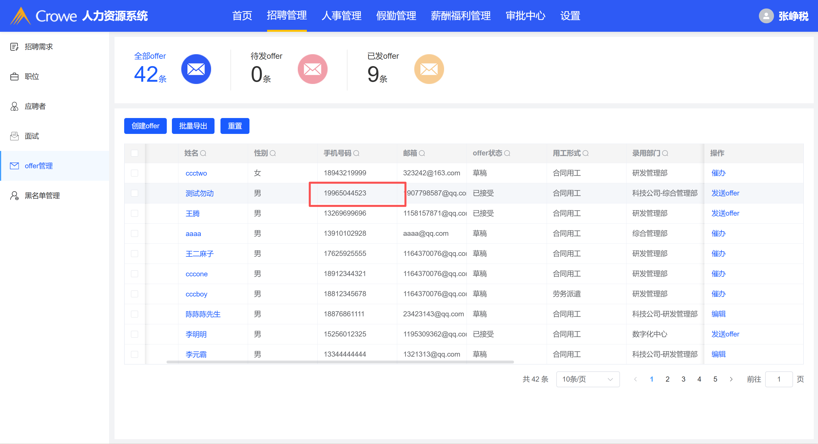
Task: Select the checkbox for the 王腾 row
Action: [x=135, y=213]
